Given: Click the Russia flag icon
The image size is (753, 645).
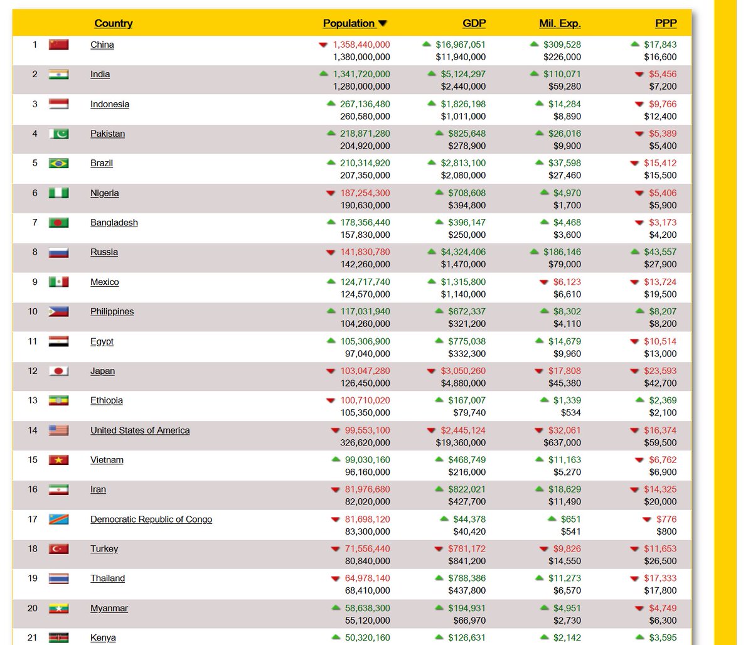Looking at the screenshot, I should tap(59, 252).
